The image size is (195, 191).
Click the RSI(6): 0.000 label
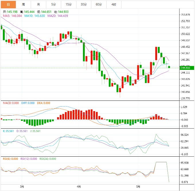pyautogui.click(x=10, y=159)
